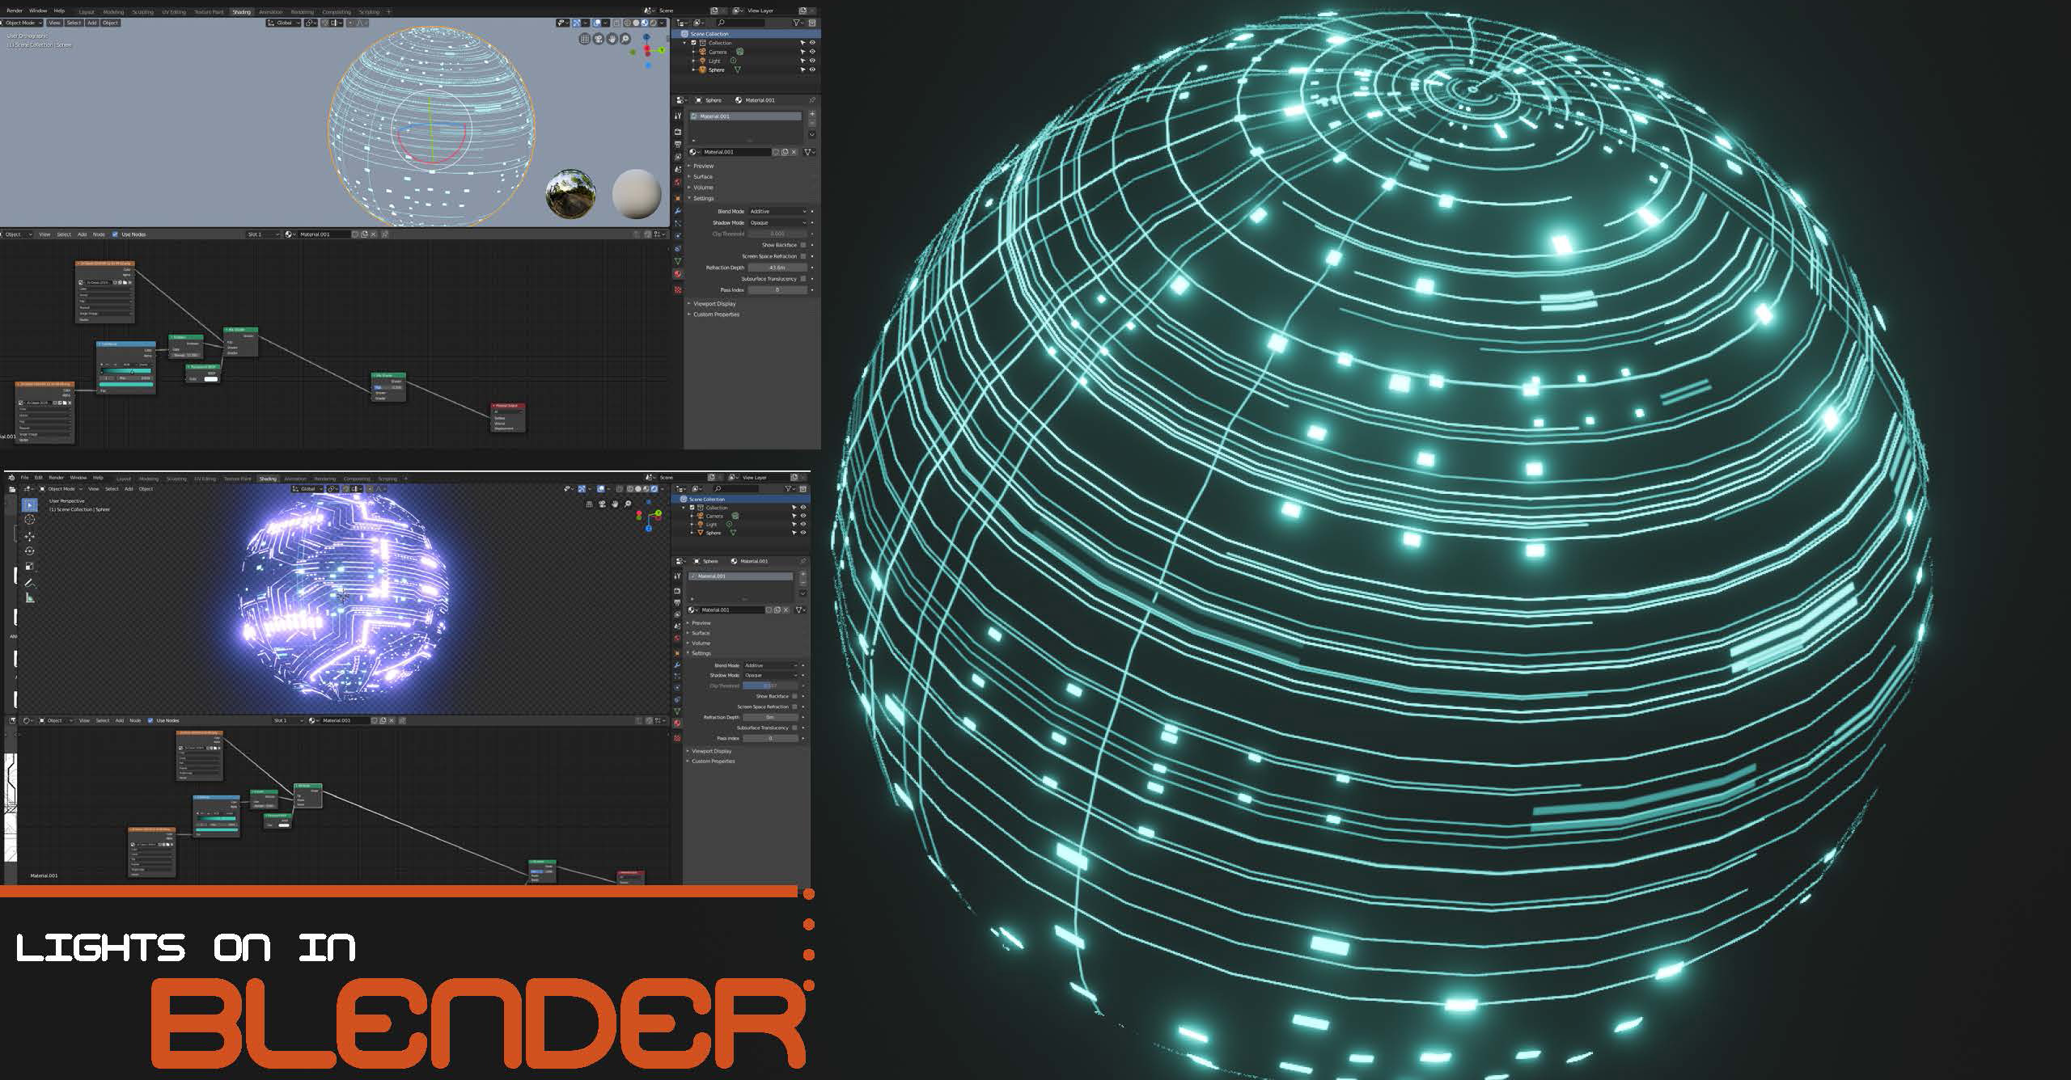
Task: Open Shadow Mode Opaque dropdown in upper panel
Action: (x=777, y=222)
